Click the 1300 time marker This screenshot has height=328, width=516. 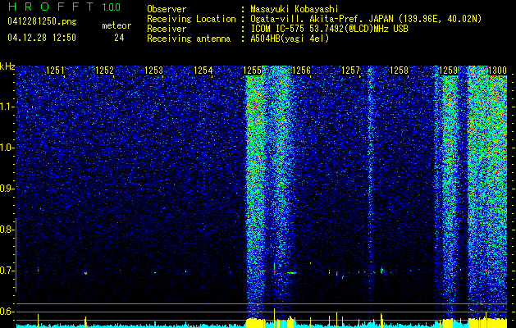coord(497,71)
